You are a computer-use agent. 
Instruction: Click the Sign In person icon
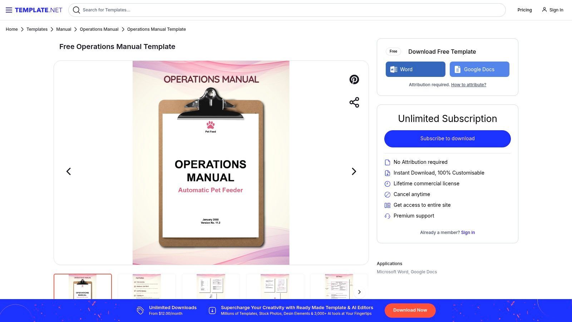544,10
